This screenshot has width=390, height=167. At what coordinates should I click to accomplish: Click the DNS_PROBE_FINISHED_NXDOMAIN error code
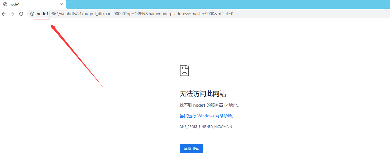coord(206,127)
